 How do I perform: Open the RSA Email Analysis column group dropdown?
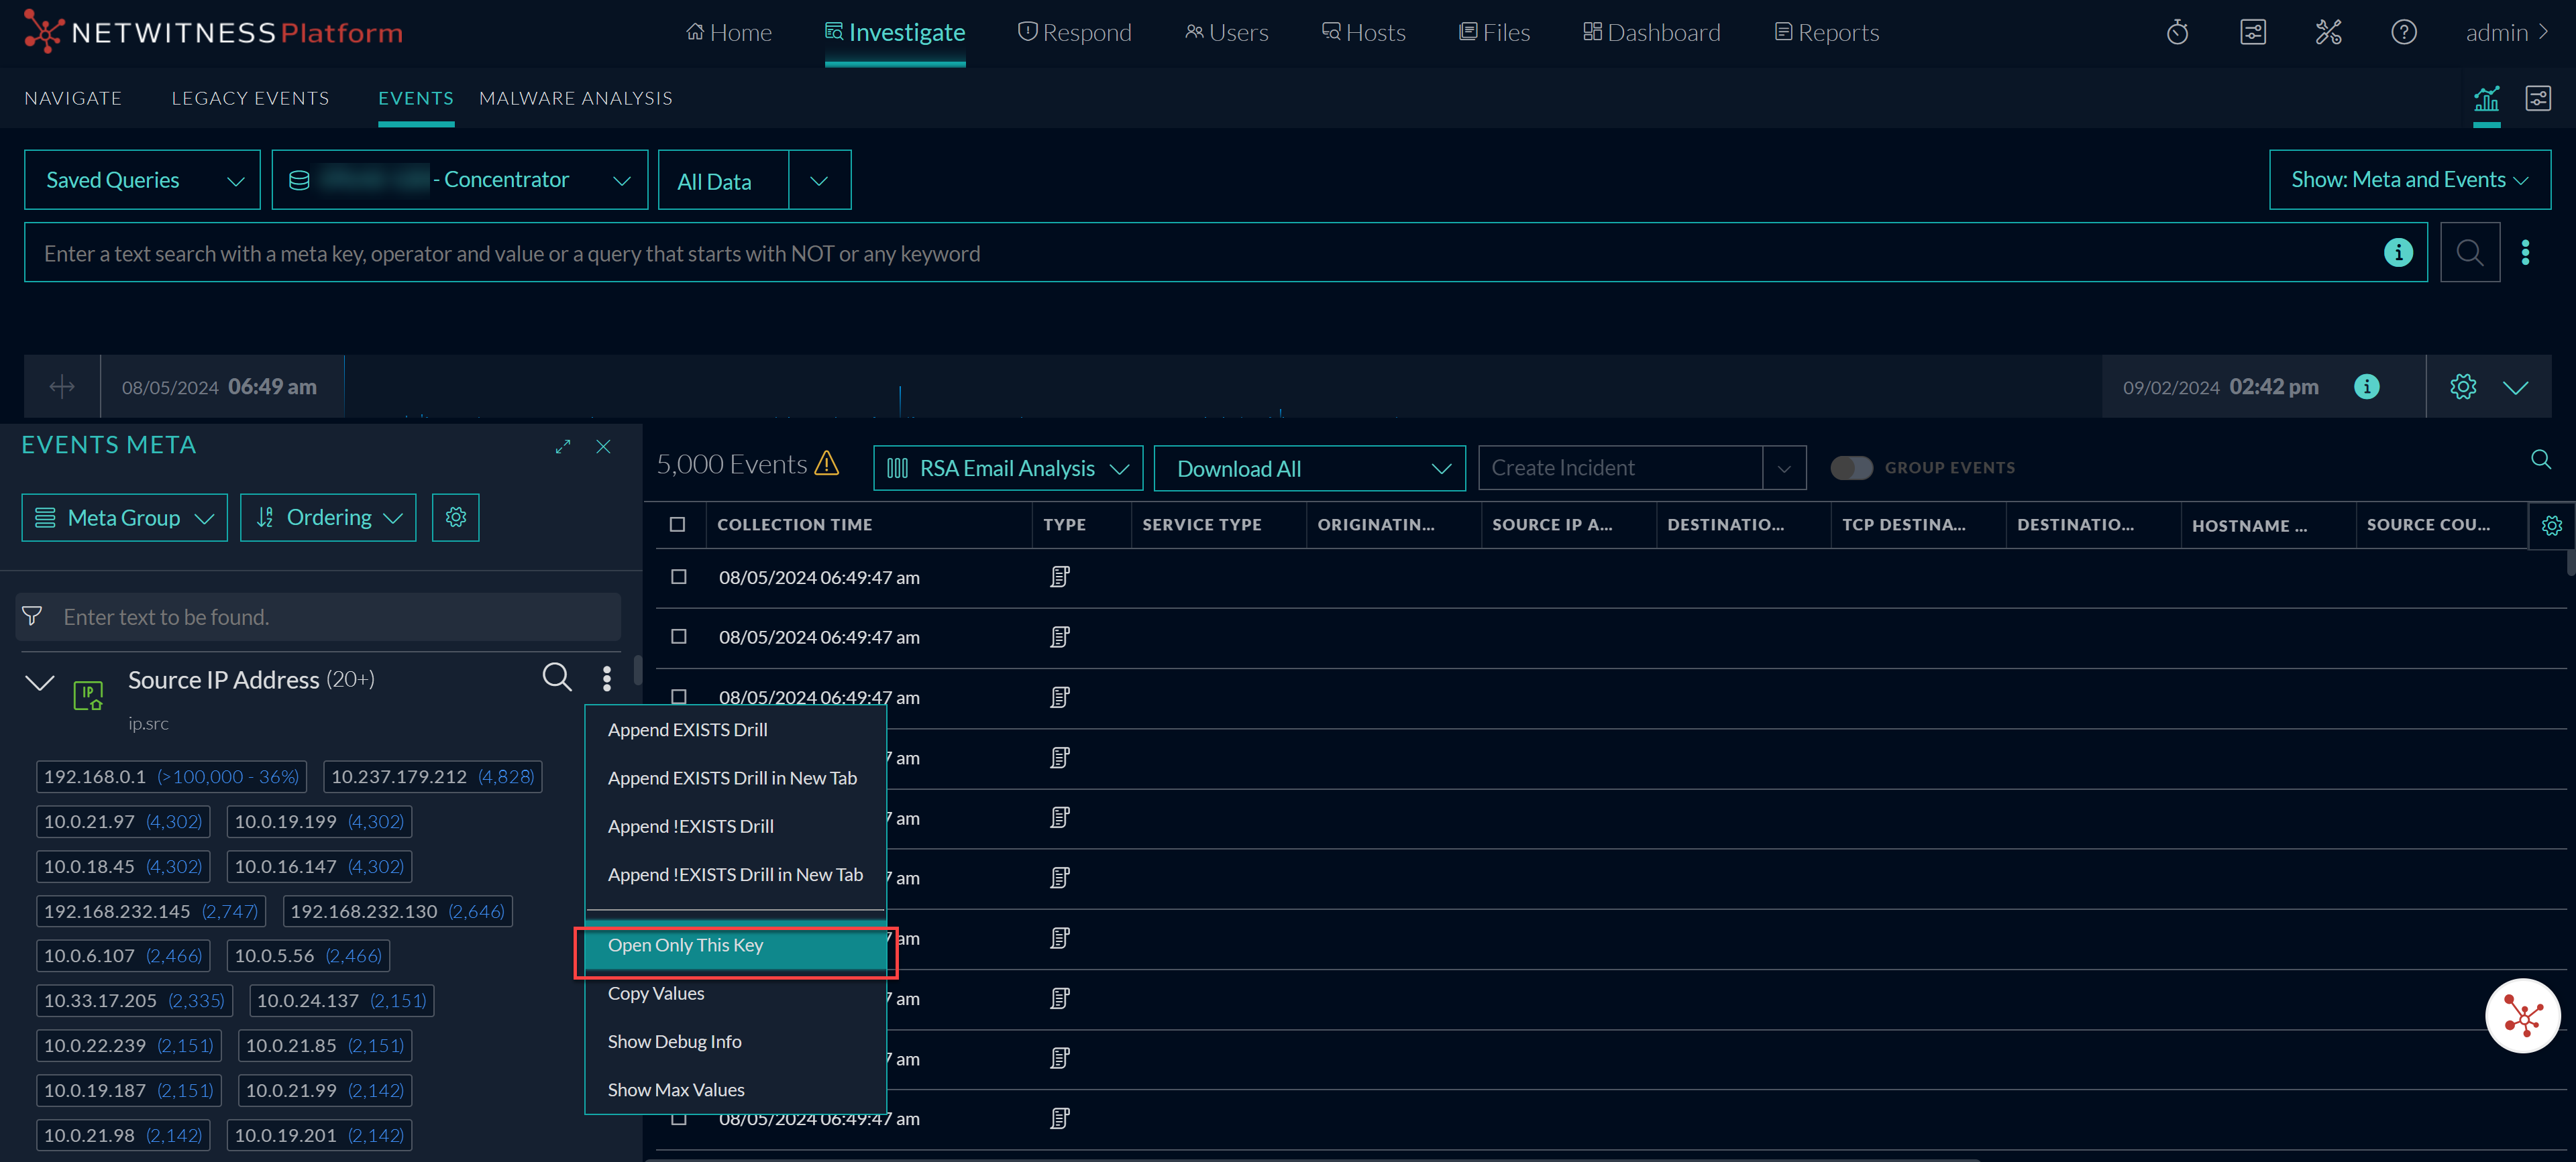1007,469
